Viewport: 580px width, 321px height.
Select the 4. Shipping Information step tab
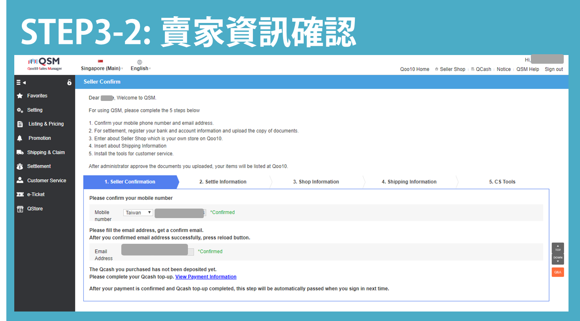(409, 182)
